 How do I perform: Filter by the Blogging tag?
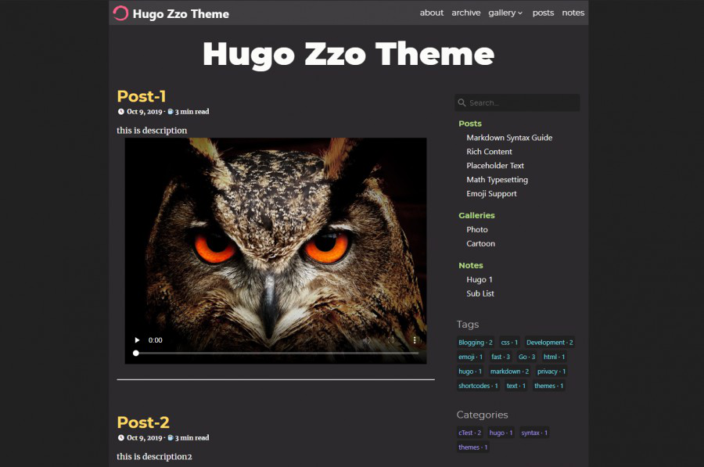pyautogui.click(x=476, y=343)
